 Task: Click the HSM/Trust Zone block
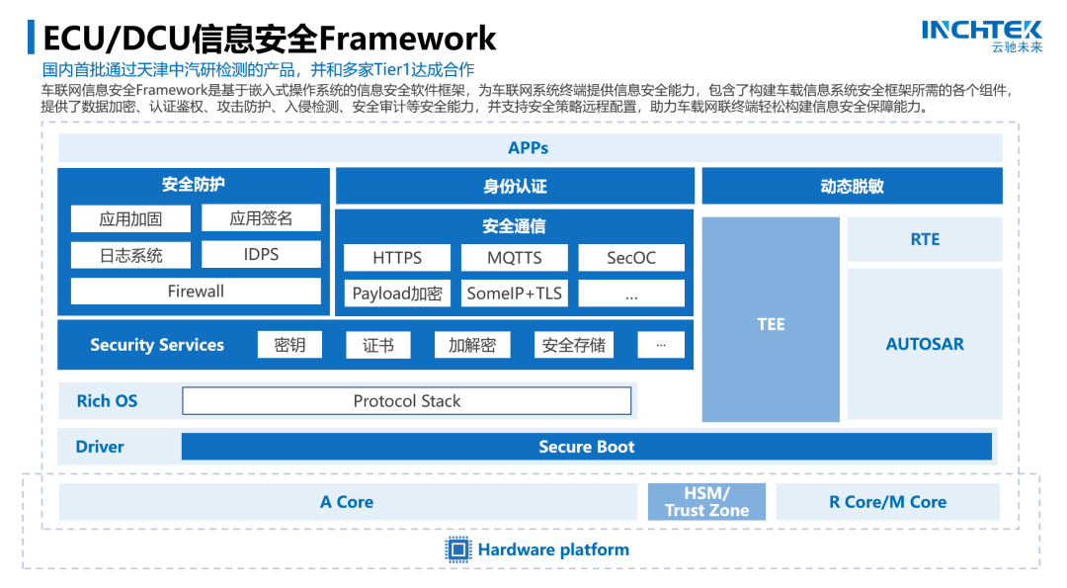(x=706, y=502)
